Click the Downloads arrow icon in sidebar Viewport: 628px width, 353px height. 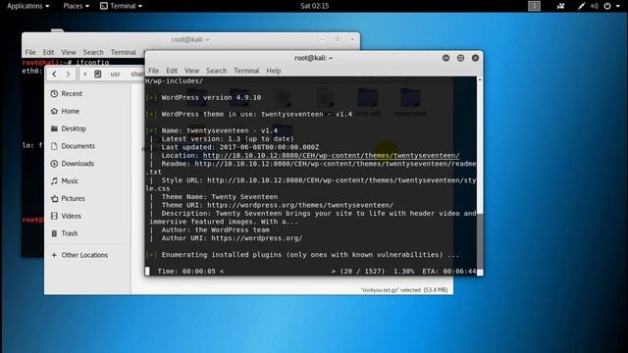[x=54, y=164]
